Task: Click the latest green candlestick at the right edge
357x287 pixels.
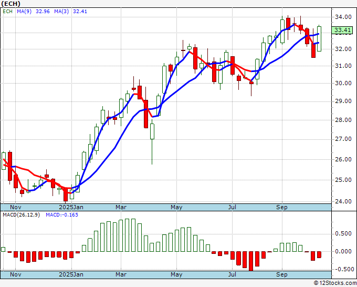Action: 319,39
